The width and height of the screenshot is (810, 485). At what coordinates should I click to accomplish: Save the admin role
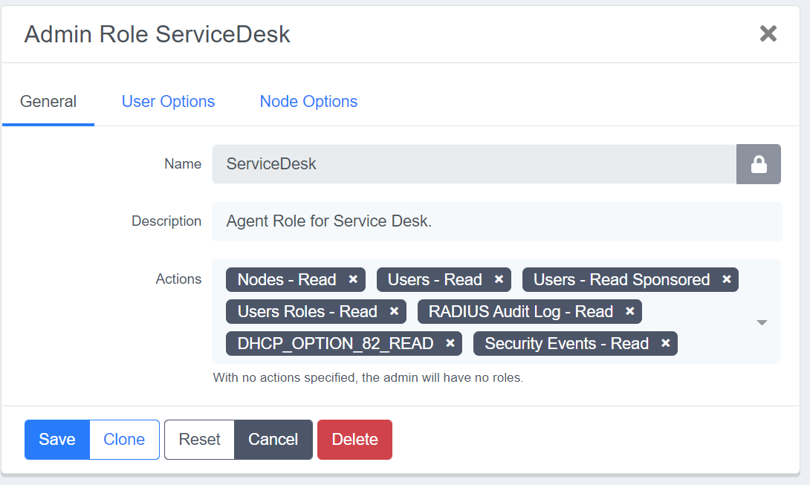click(x=56, y=440)
